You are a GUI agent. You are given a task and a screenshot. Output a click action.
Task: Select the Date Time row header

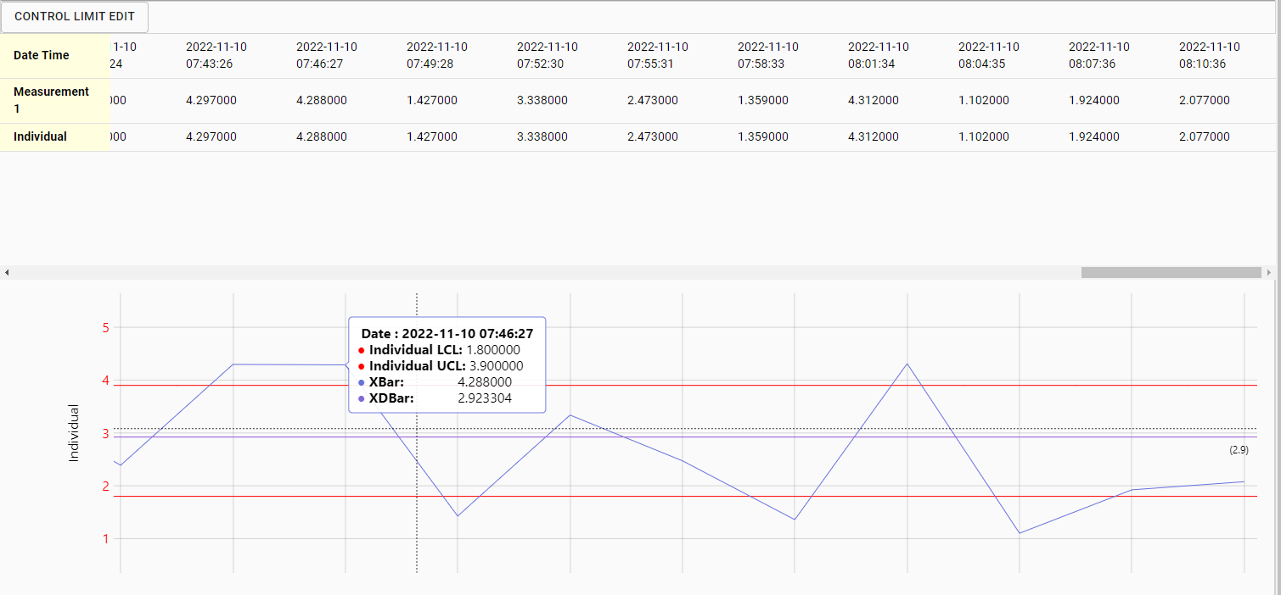(x=54, y=56)
